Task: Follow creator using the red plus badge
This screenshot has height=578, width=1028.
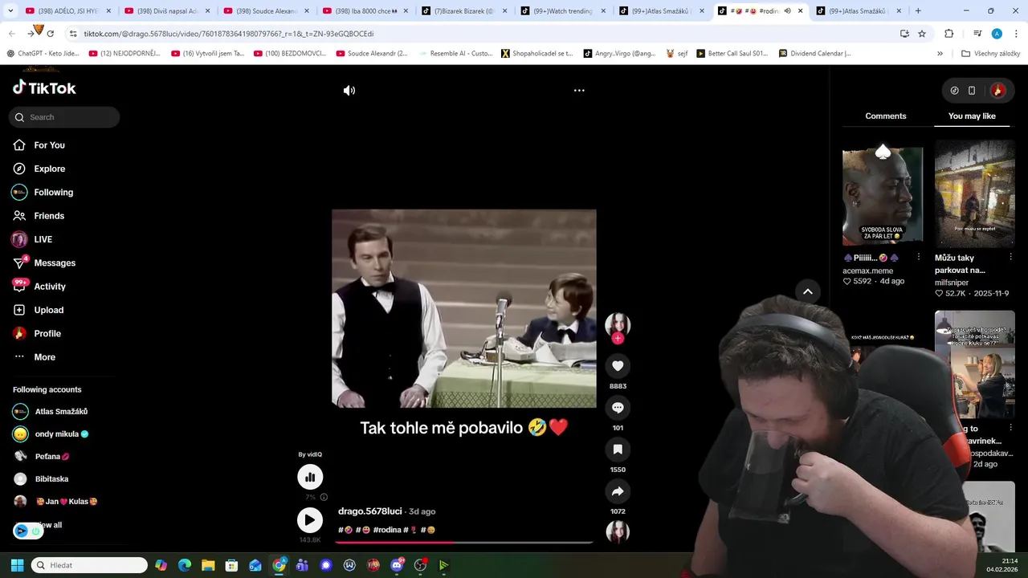Action: pyautogui.click(x=618, y=338)
